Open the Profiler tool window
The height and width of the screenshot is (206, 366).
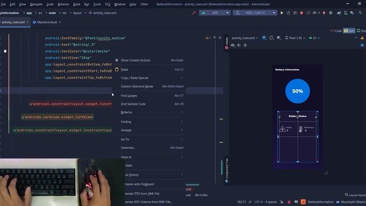202,195
